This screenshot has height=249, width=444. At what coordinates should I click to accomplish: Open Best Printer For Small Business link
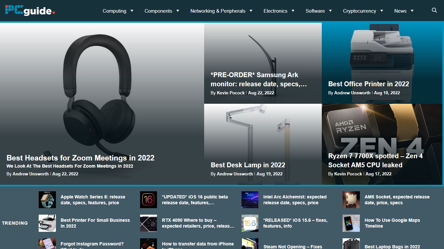(95, 223)
